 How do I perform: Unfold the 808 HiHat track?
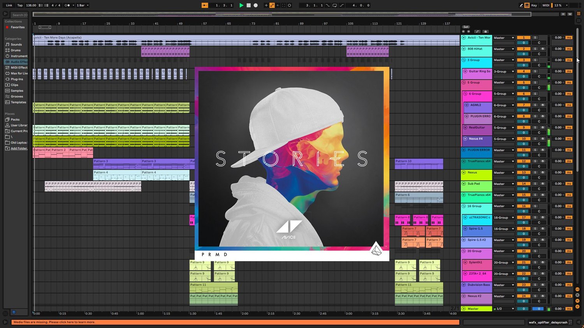pos(464,49)
